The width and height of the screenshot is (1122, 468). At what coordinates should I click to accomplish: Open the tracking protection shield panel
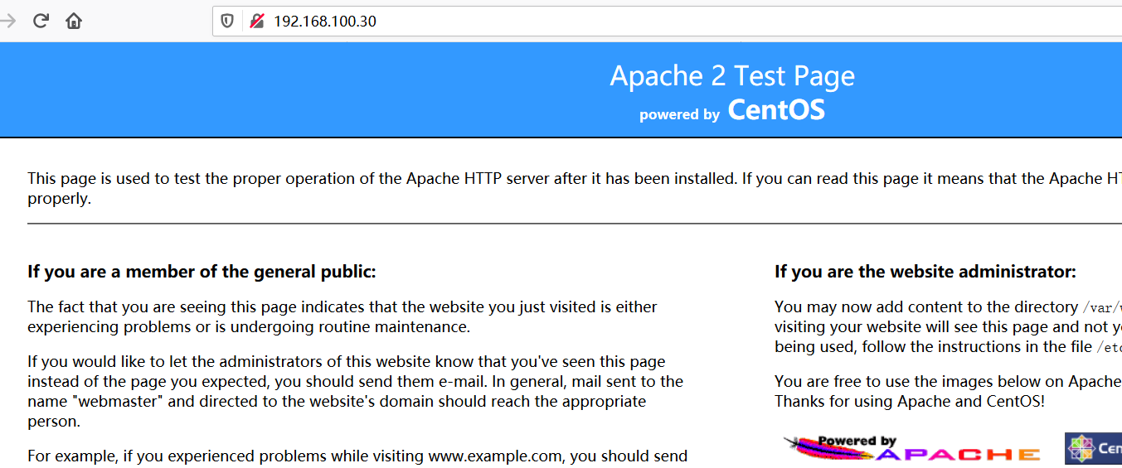click(227, 21)
